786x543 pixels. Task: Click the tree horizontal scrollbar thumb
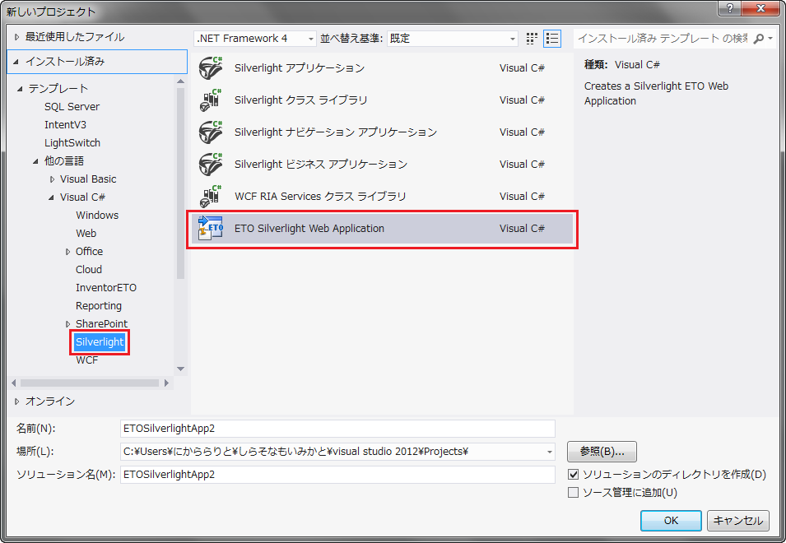tap(91, 383)
